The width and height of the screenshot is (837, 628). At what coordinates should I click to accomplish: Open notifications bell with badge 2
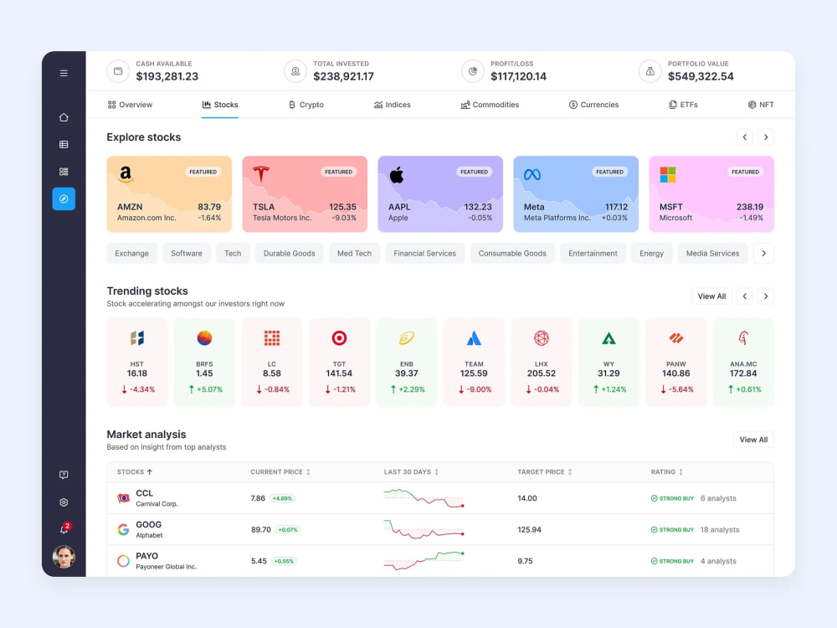(64, 528)
